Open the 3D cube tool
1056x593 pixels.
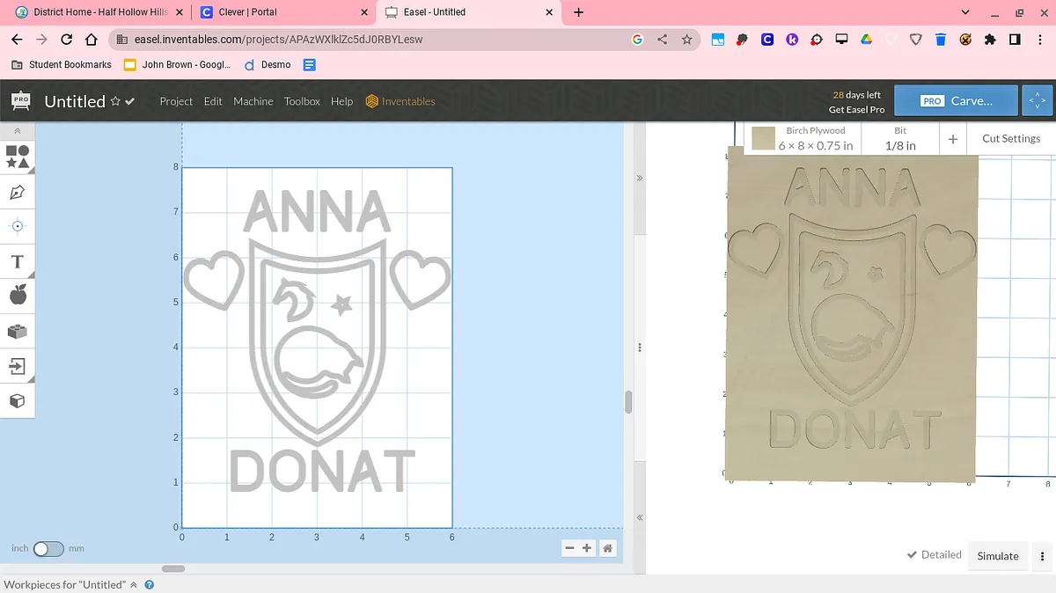coord(18,401)
